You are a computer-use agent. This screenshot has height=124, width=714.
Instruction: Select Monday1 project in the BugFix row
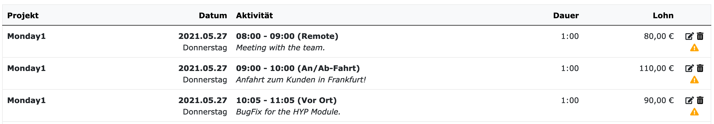[26, 100]
